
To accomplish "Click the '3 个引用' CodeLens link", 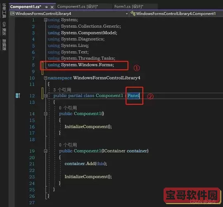I will click(62, 90).
